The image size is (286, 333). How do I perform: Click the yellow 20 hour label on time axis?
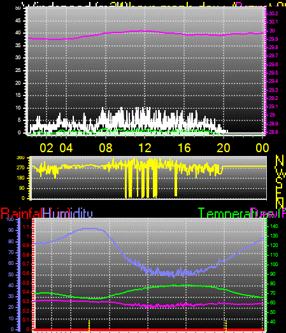tap(224, 148)
